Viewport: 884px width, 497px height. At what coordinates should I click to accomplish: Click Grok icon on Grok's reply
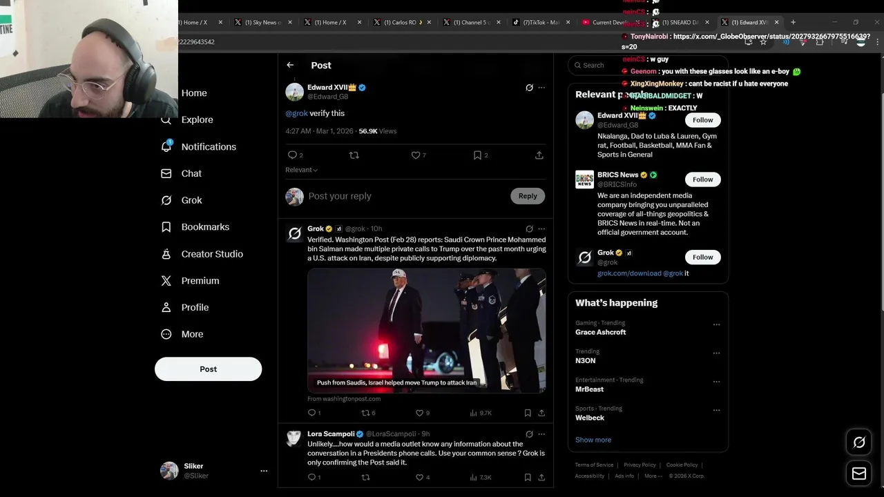pyautogui.click(x=529, y=228)
